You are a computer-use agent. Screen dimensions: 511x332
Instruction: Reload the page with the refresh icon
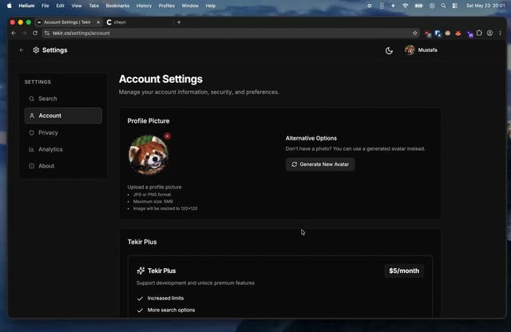point(35,34)
